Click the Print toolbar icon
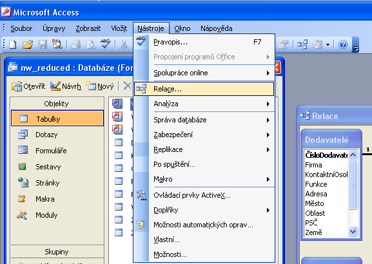 [76, 44]
